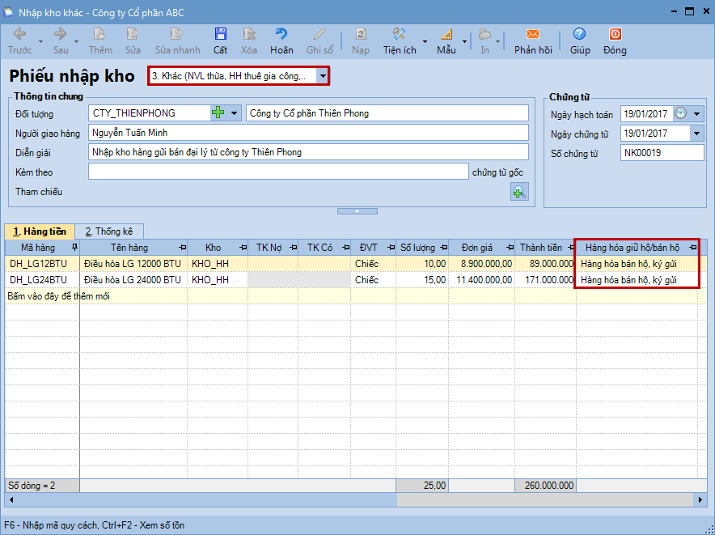715x535 pixels.
Task: Click green plus to add Đối tượng
Action: 218,113
